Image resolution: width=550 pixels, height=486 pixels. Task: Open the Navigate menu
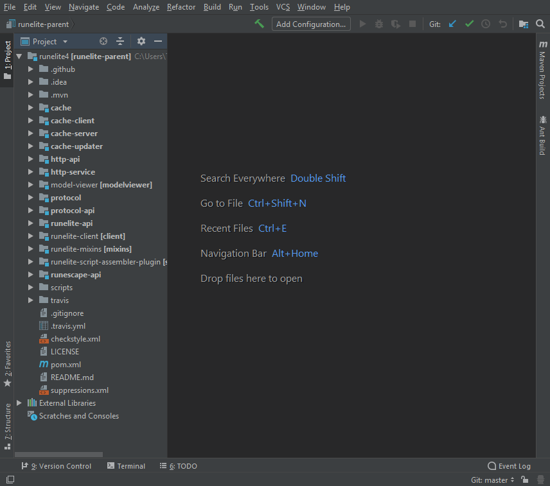pyautogui.click(x=84, y=7)
